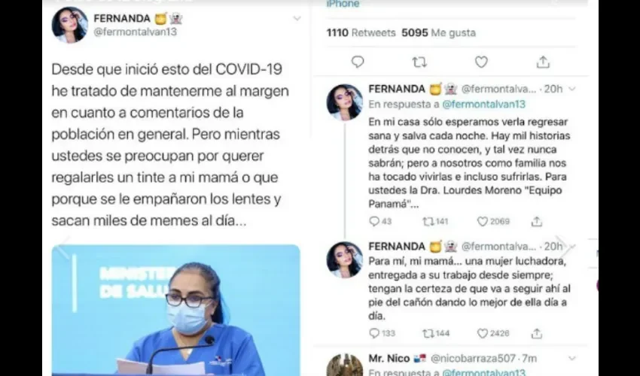The image size is (640, 376).
Task: Click the reply icon under the retweet counts
Action: [x=358, y=62]
